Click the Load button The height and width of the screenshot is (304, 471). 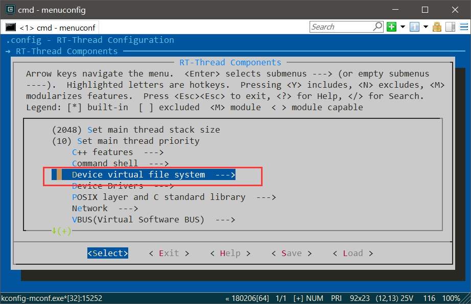[x=353, y=254]
